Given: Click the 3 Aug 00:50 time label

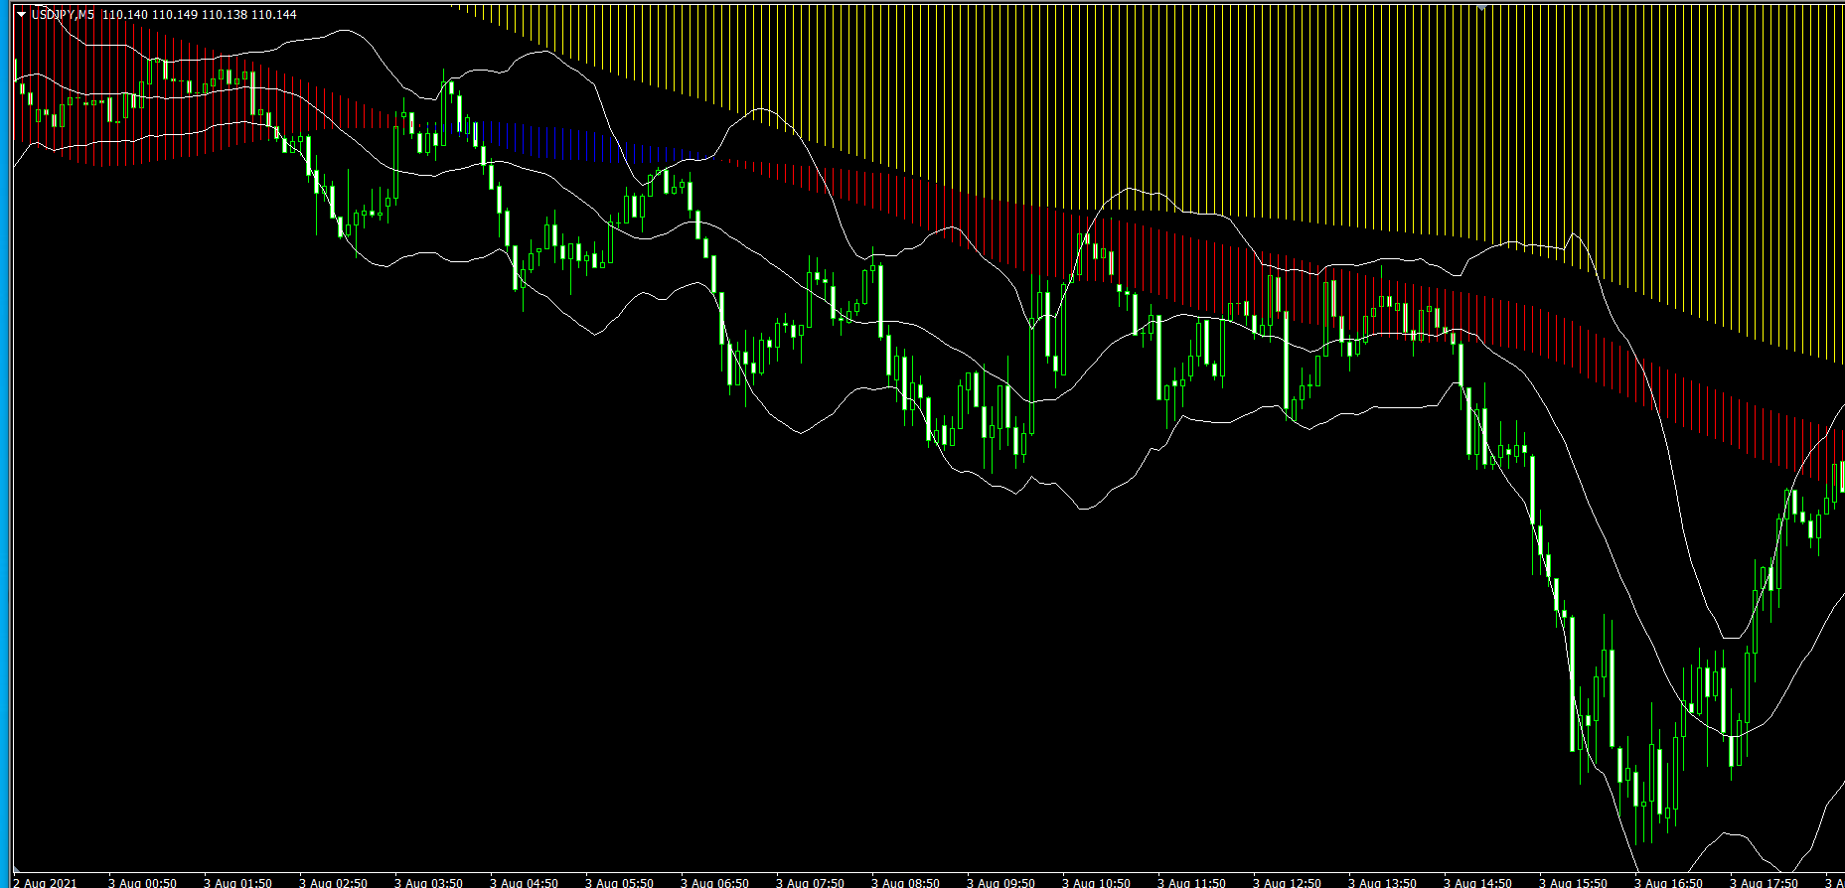Looking at the screenshot, I should (142, 882).
